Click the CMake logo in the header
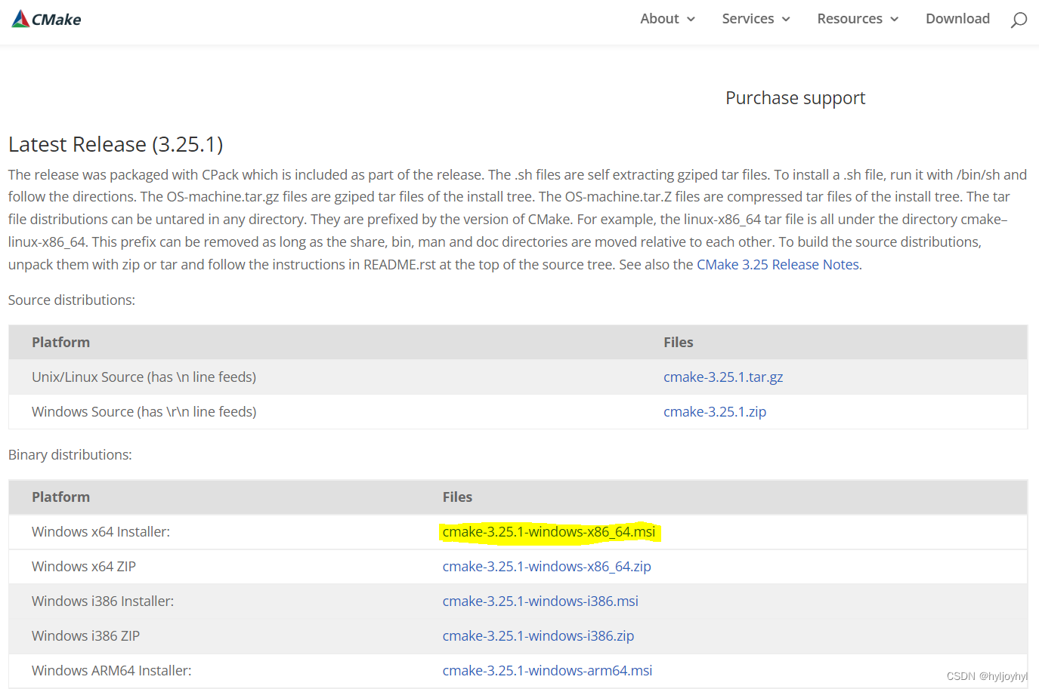1039x689 pixels. (x=47, y=19)
